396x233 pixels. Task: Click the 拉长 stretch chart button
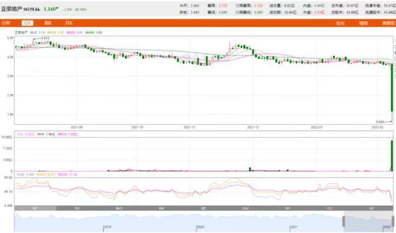click(340, 23)
